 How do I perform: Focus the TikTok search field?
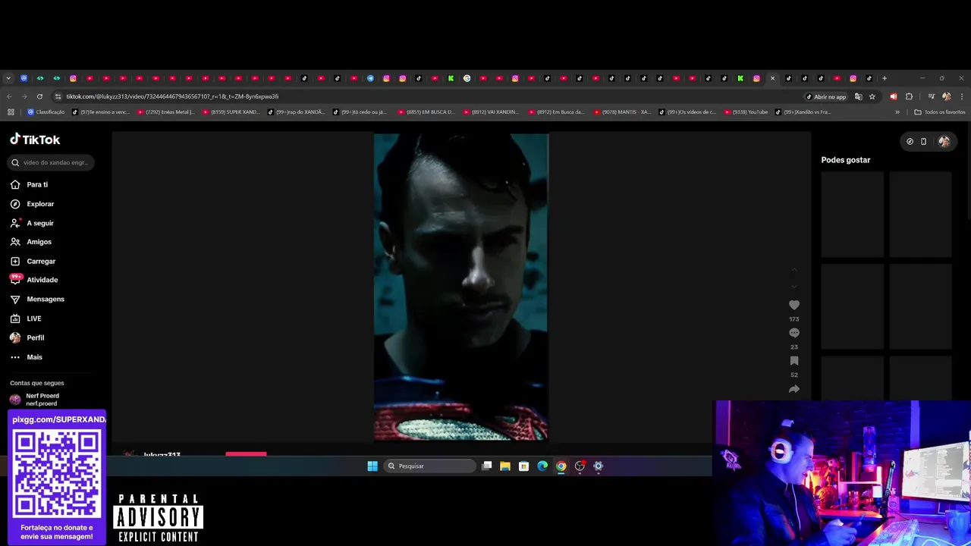coord(52,162)
